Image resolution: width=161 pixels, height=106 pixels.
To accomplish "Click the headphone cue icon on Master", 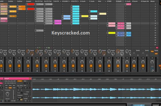I will point(152,70).
